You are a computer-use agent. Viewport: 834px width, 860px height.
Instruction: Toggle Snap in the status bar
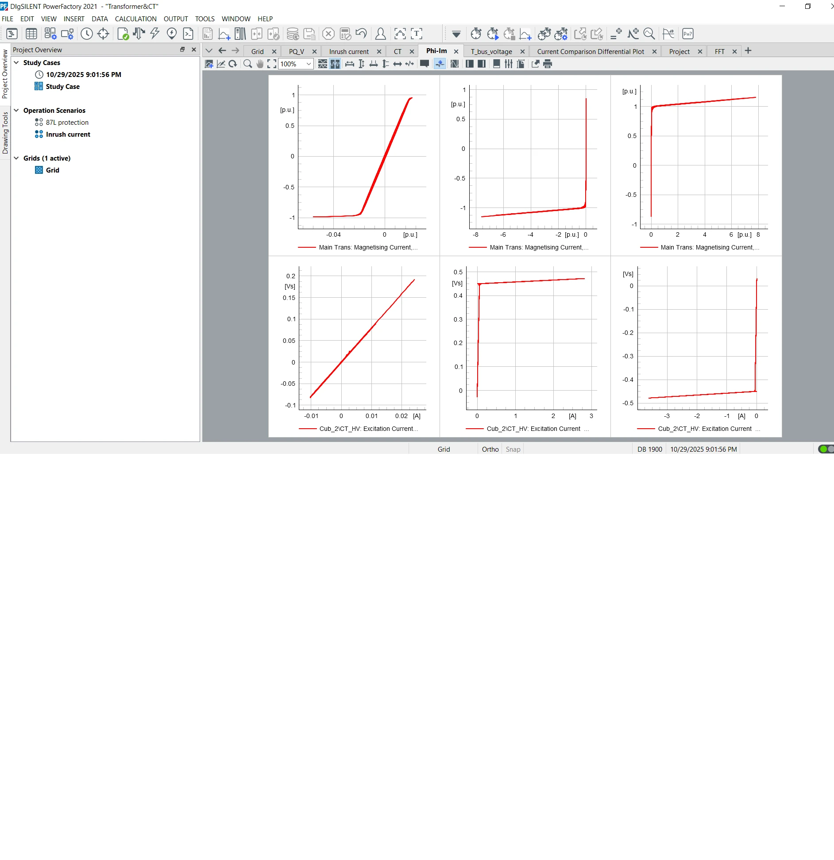[x=513, y=449]
